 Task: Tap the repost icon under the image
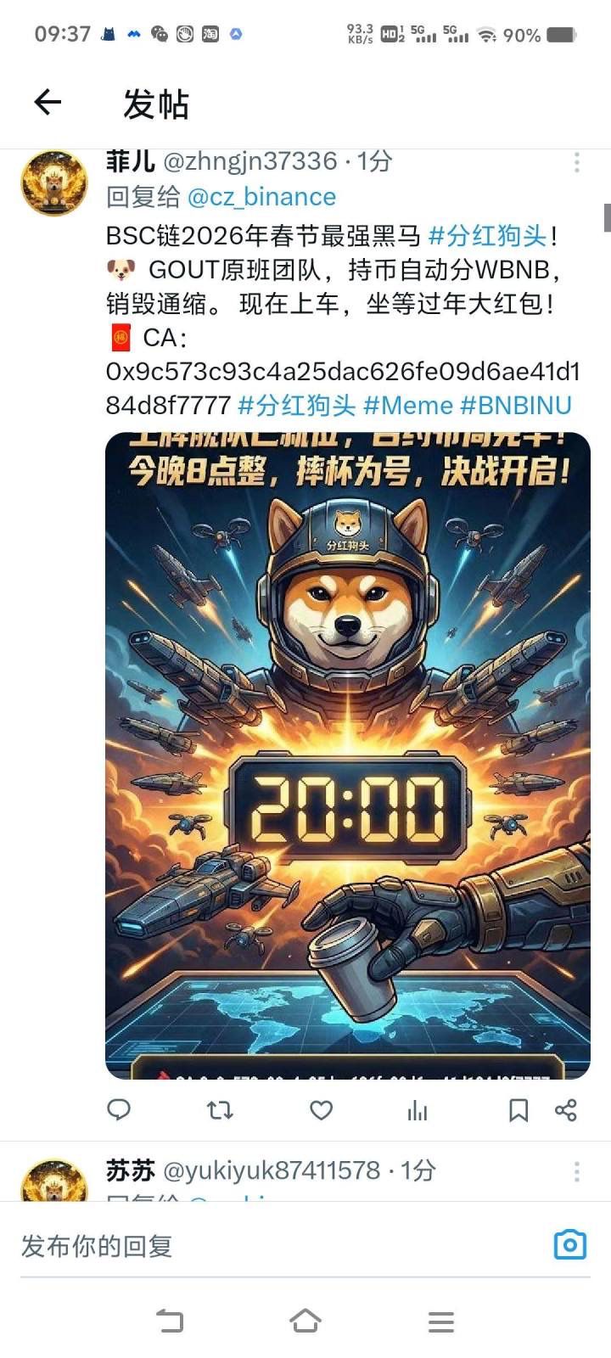(x=220, y=1109)
